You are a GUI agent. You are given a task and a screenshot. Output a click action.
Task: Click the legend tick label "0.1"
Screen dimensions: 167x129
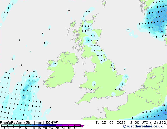point(3,128)
